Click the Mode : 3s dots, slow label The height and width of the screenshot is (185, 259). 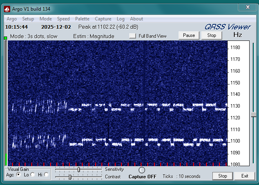click(34, 36)
